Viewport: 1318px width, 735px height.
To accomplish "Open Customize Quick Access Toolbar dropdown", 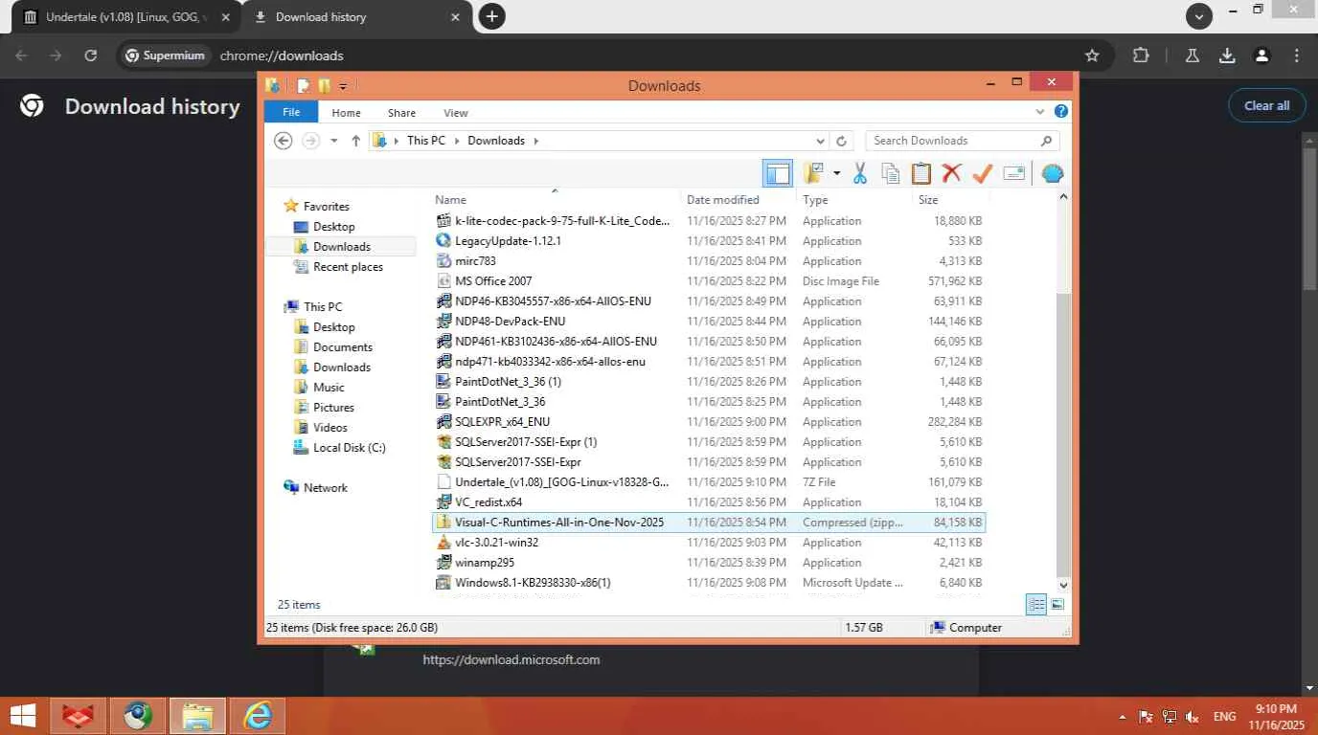I will point(343,86).
